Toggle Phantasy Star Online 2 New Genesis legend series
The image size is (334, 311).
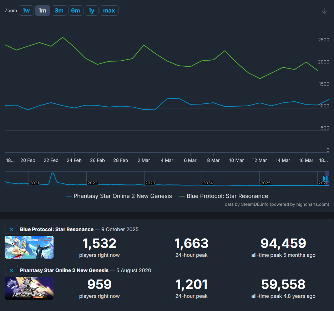point(119,196)
